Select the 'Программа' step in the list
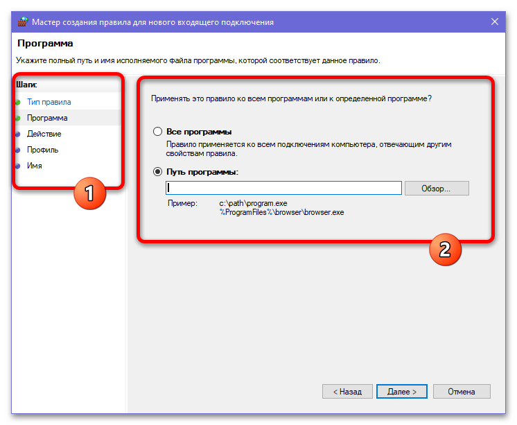Image resolution: width=517 pixels, height=425 pixels. [x=47, y=118]
